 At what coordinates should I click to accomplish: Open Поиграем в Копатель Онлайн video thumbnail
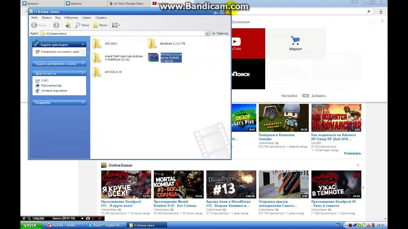pos(284,118)
